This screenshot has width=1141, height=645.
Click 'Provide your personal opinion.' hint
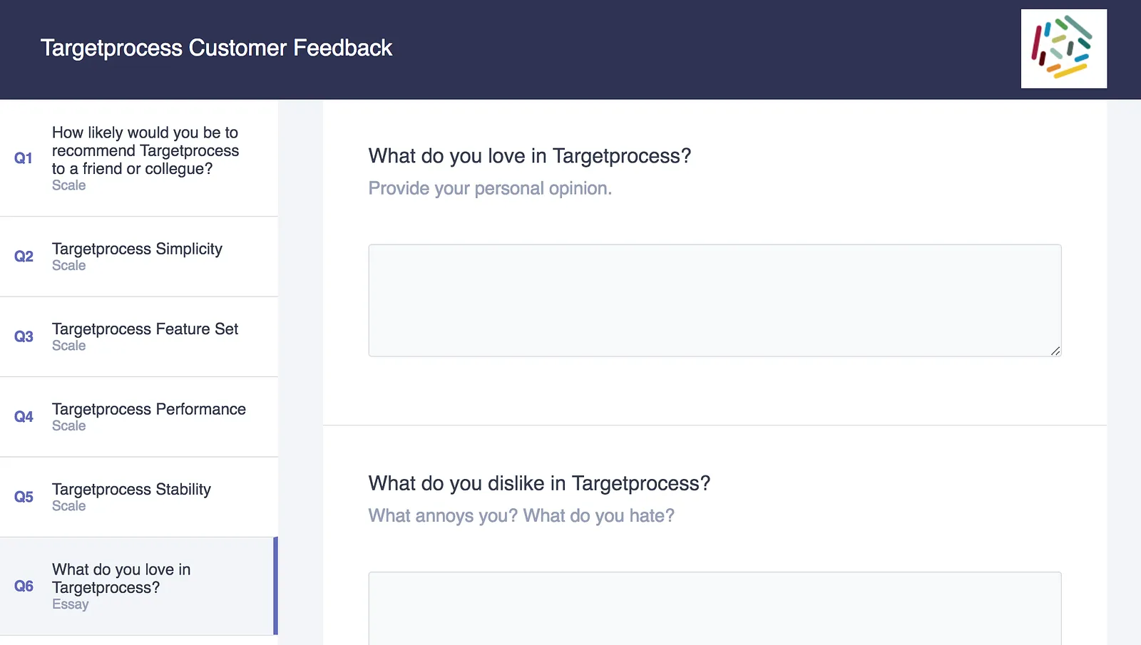coord(490,188)
